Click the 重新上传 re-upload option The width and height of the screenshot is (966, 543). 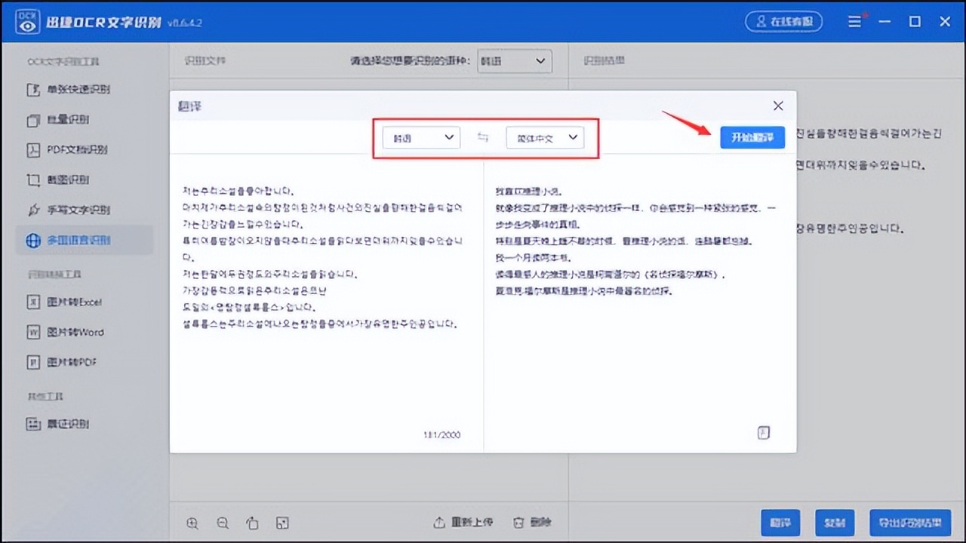coord(463,521)
